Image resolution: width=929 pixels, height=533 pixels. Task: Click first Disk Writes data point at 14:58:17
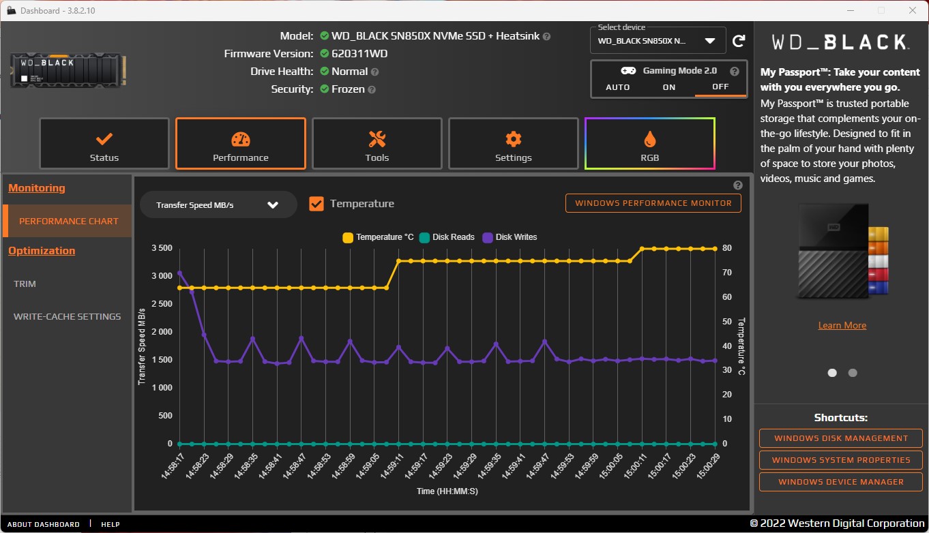click(179, 273)
